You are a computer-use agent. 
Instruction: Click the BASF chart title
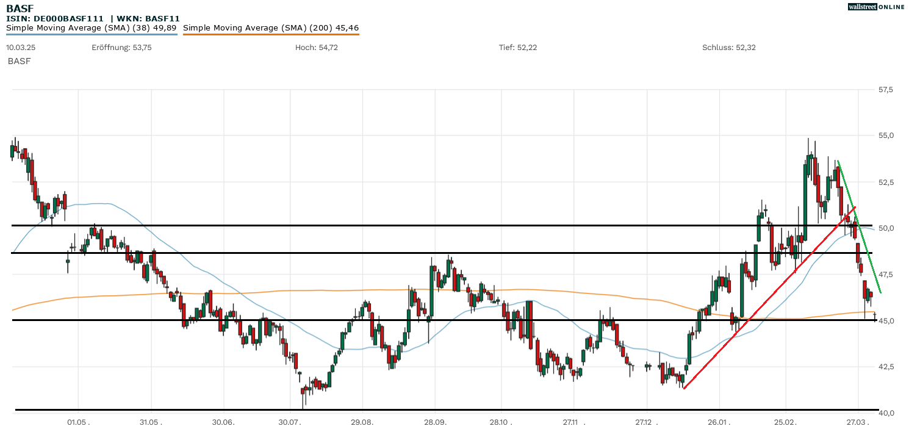point(20,8)
